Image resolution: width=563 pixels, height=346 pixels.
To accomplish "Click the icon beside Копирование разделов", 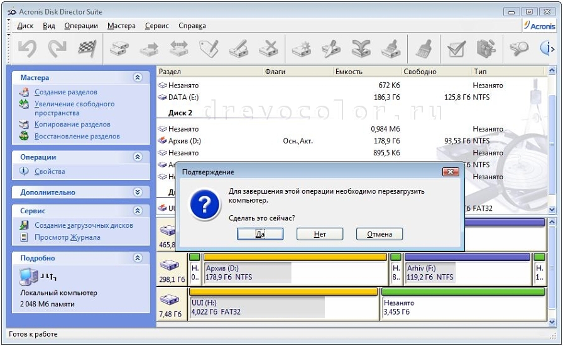I will tap(24, 125).
